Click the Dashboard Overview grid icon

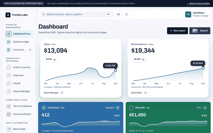[9, 34]
